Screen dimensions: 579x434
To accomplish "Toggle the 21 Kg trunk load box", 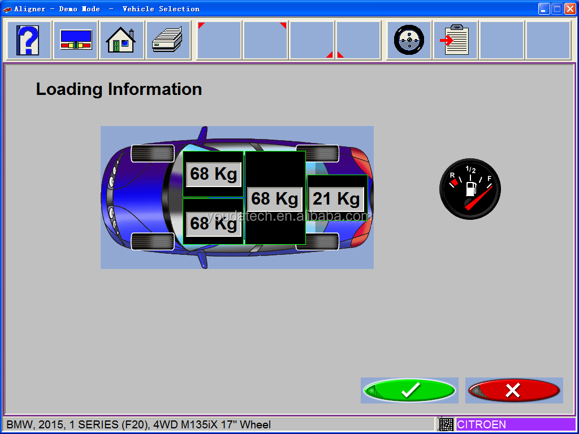I will (x=336, y=198).
